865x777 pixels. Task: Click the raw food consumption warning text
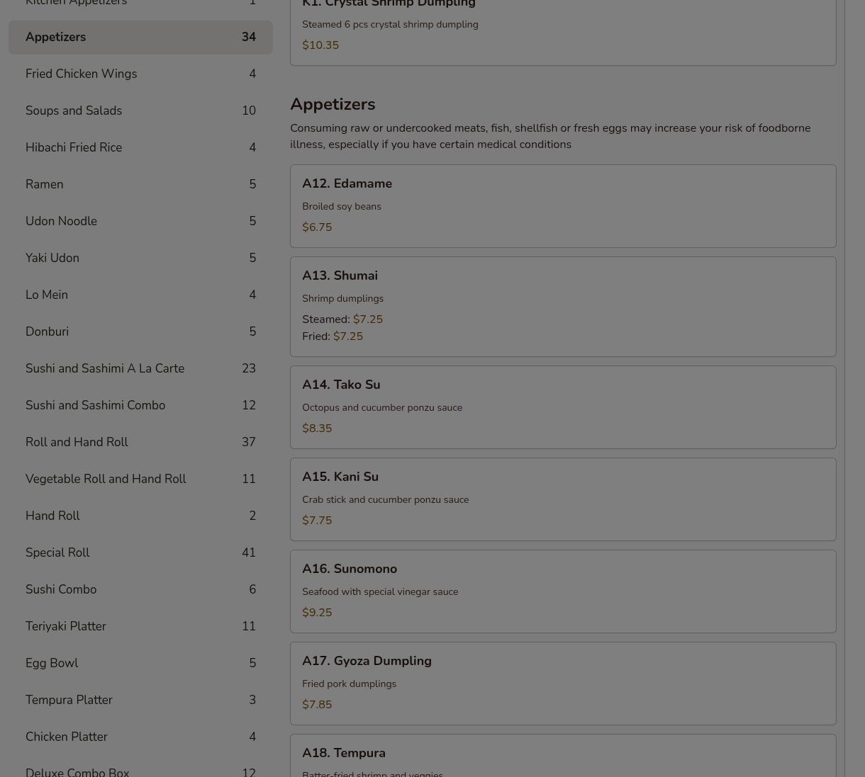coord(550,136)
